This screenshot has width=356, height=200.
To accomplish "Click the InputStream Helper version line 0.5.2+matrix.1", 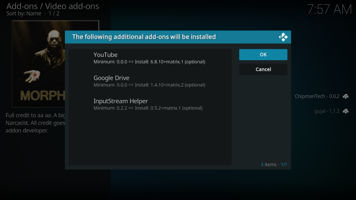I will tap(148, 108).
